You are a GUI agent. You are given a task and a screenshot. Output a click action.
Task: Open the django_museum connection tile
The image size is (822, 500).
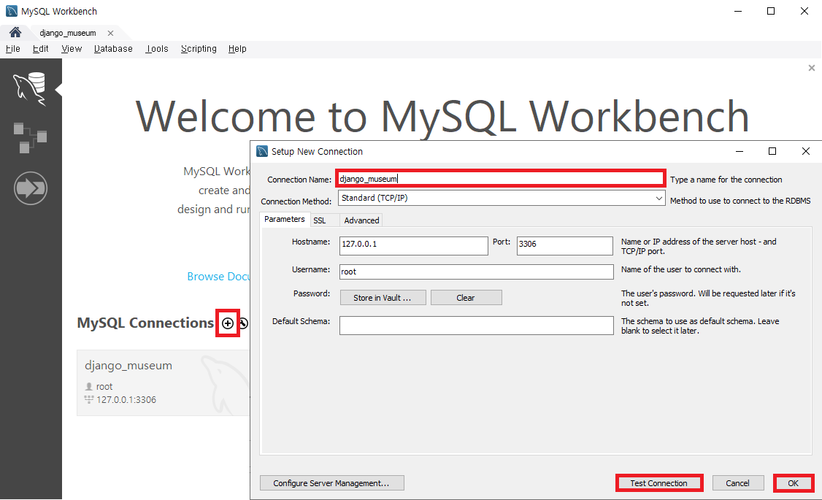163,383
